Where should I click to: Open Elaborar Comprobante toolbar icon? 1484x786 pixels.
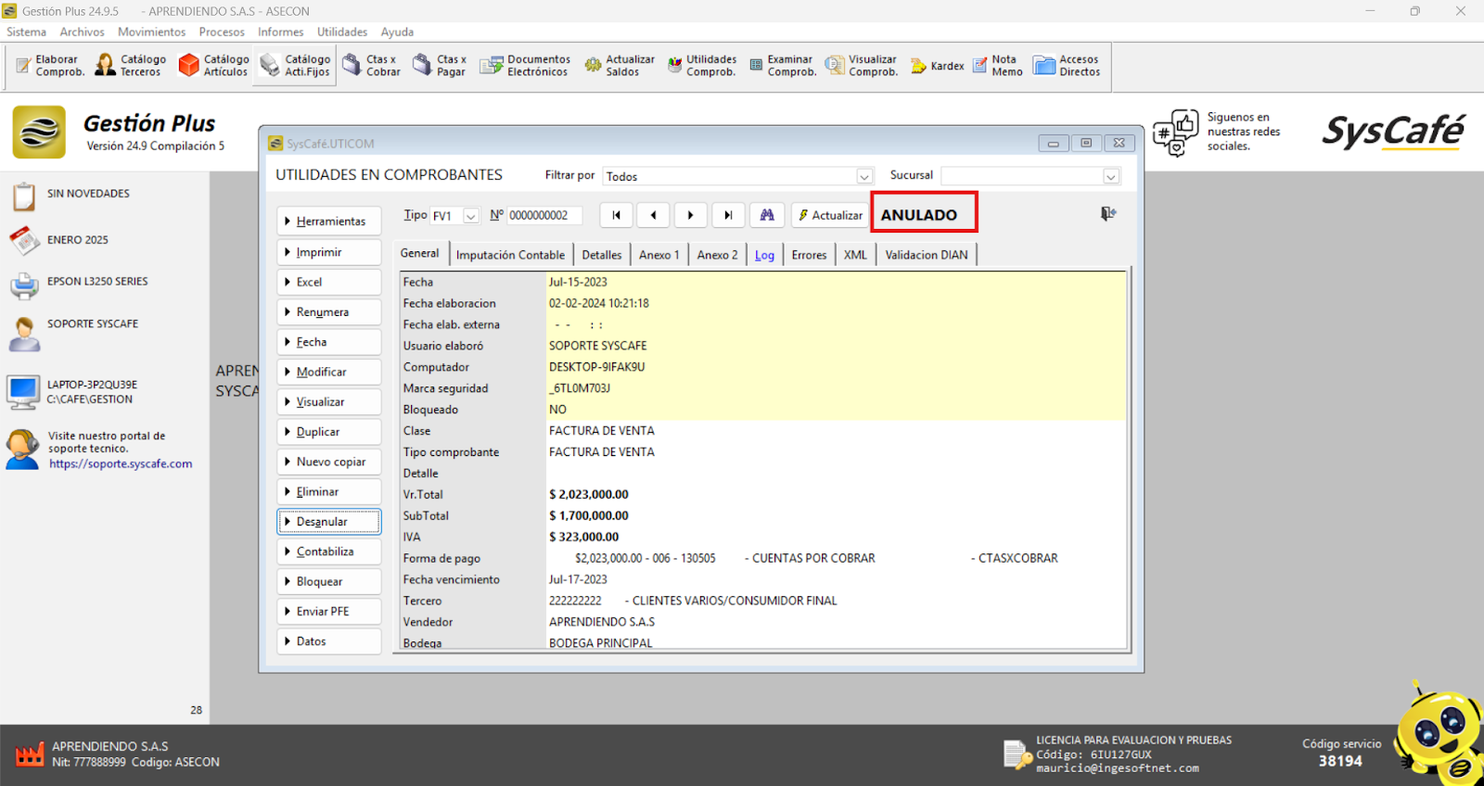[x=50, y=66]
